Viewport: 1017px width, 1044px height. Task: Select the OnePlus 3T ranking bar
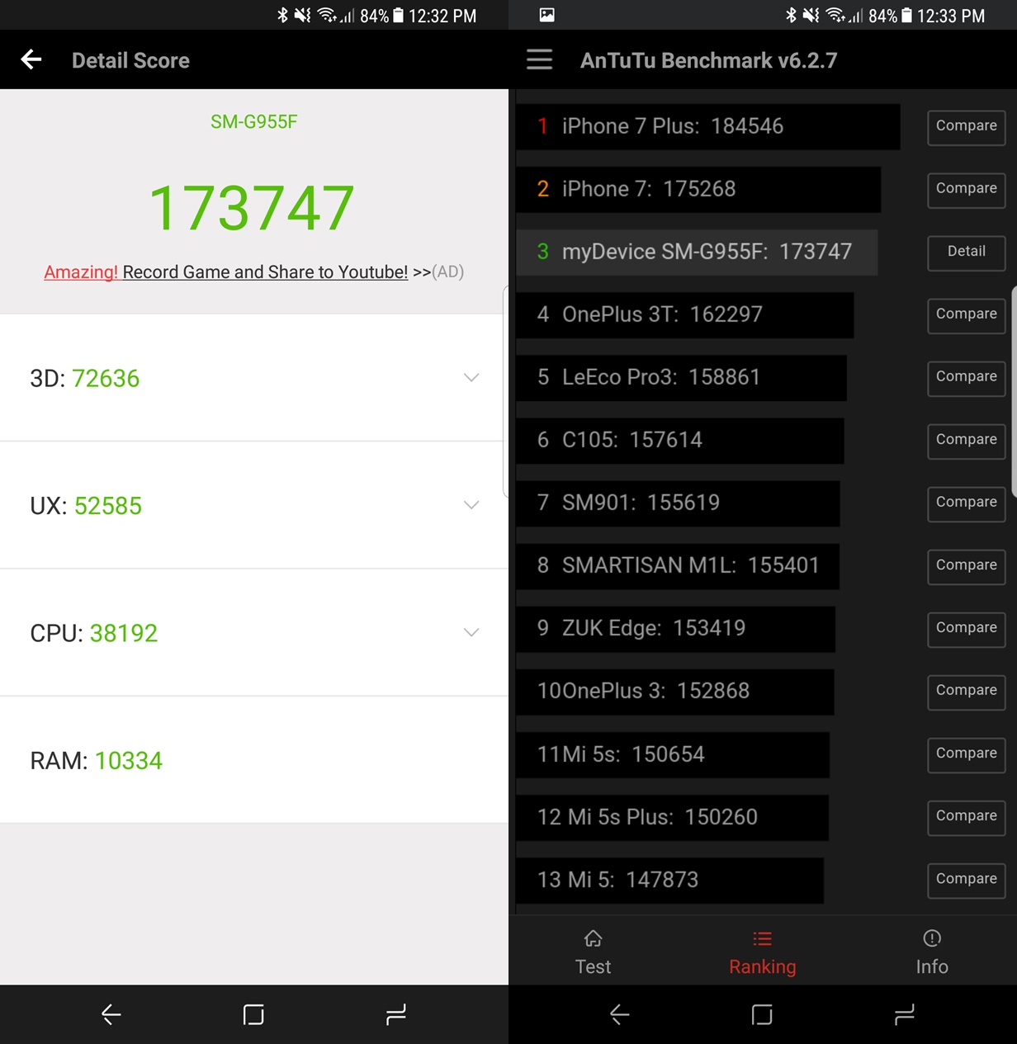click(685, 314)
